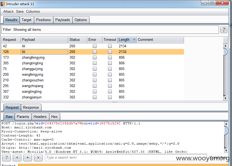Click results table scroll down arrow
Image resolution: width=232 pixels, height=166 pixels.
[225, 98]
